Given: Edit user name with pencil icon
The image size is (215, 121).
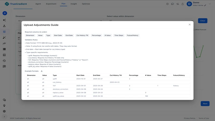Looking at the screenshot, I should pos(205,5).
